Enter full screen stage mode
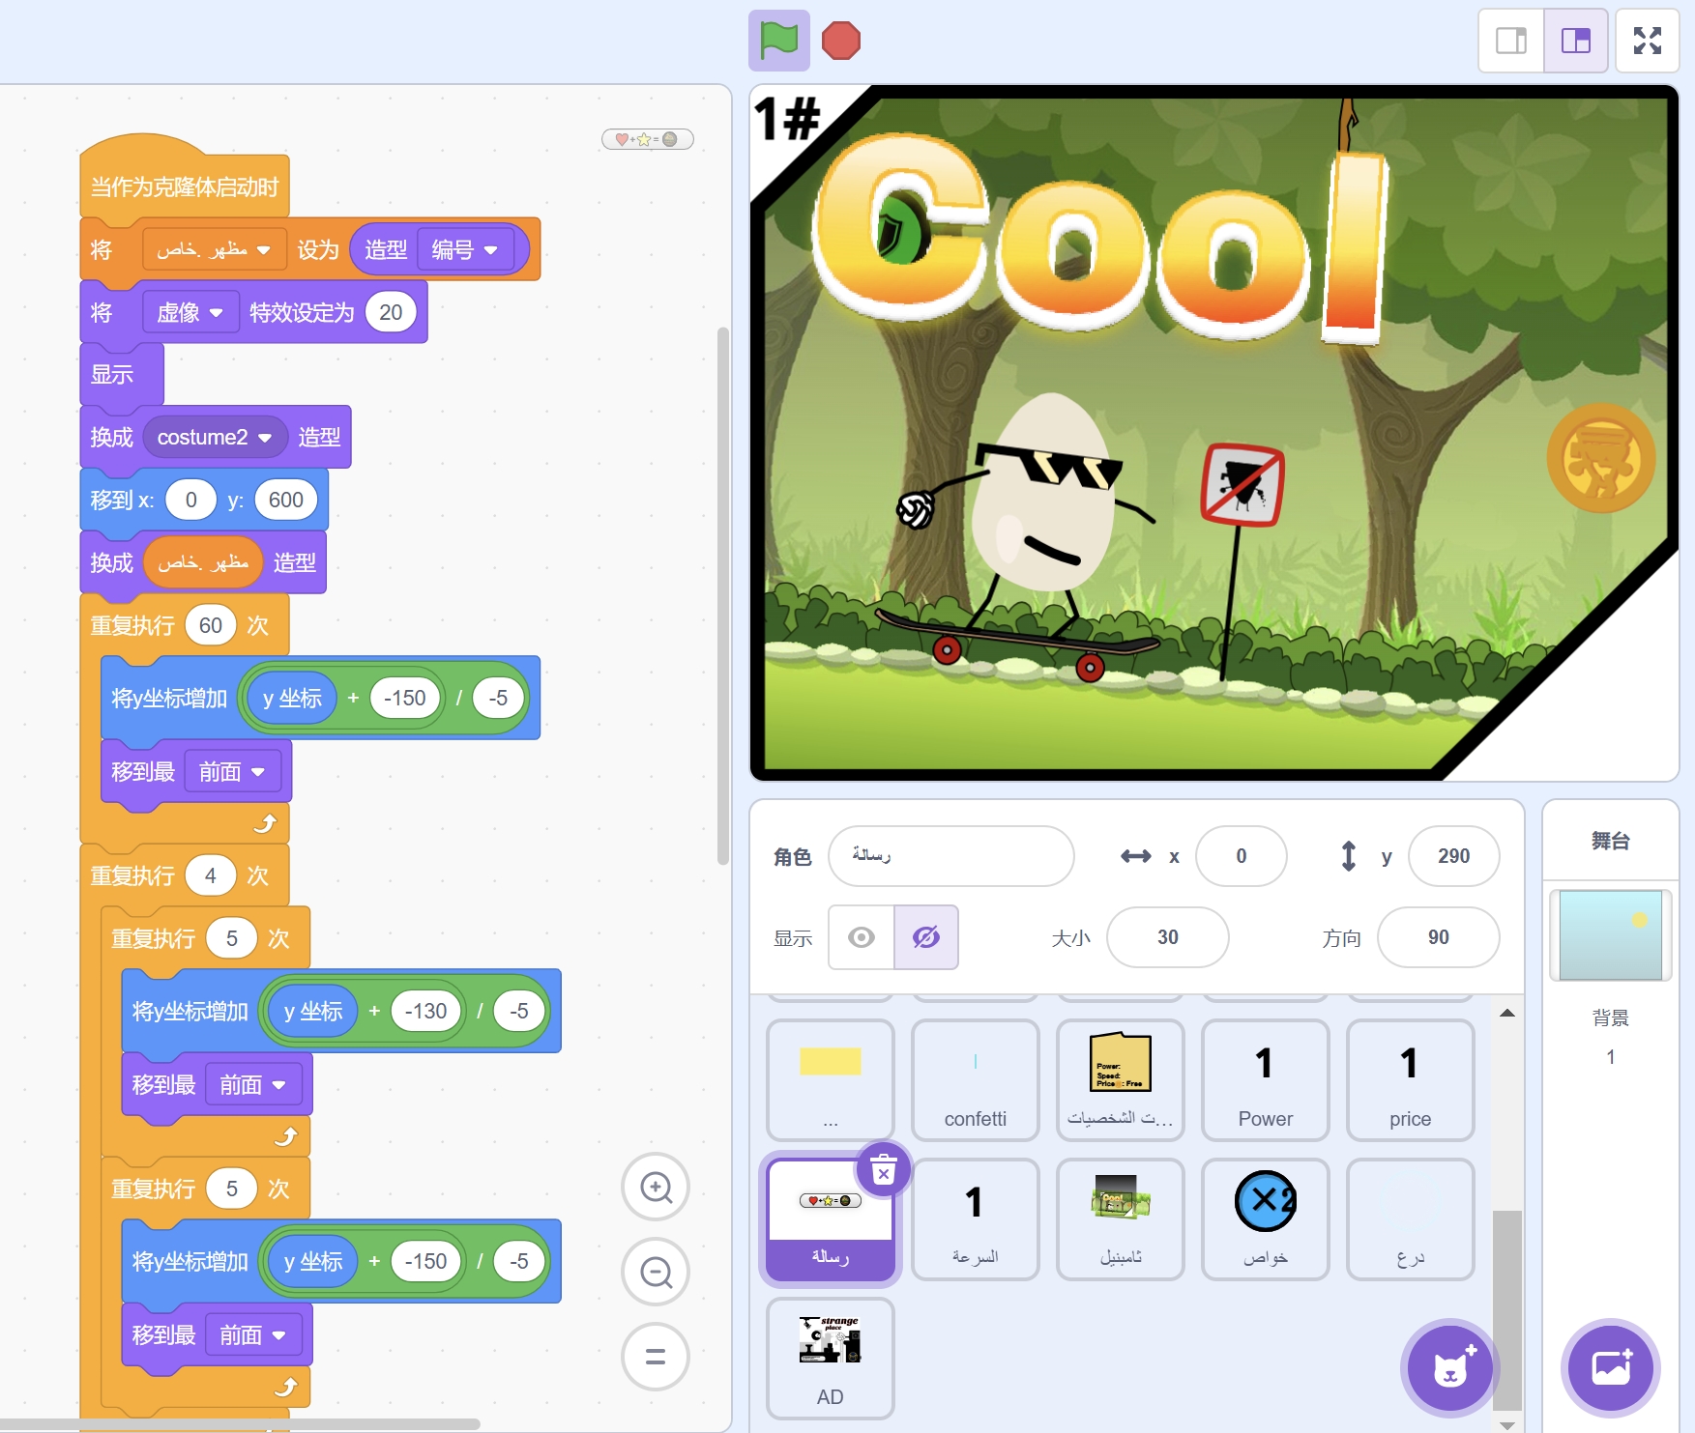This screenshot has height=1433, width=1695. click(1648, 41)
